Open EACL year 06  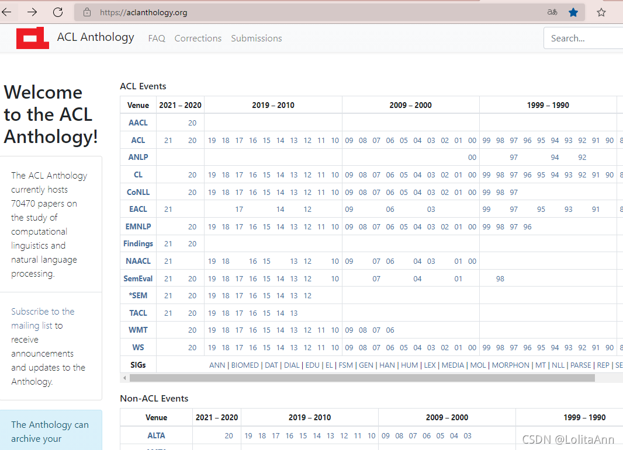point(390,210)
